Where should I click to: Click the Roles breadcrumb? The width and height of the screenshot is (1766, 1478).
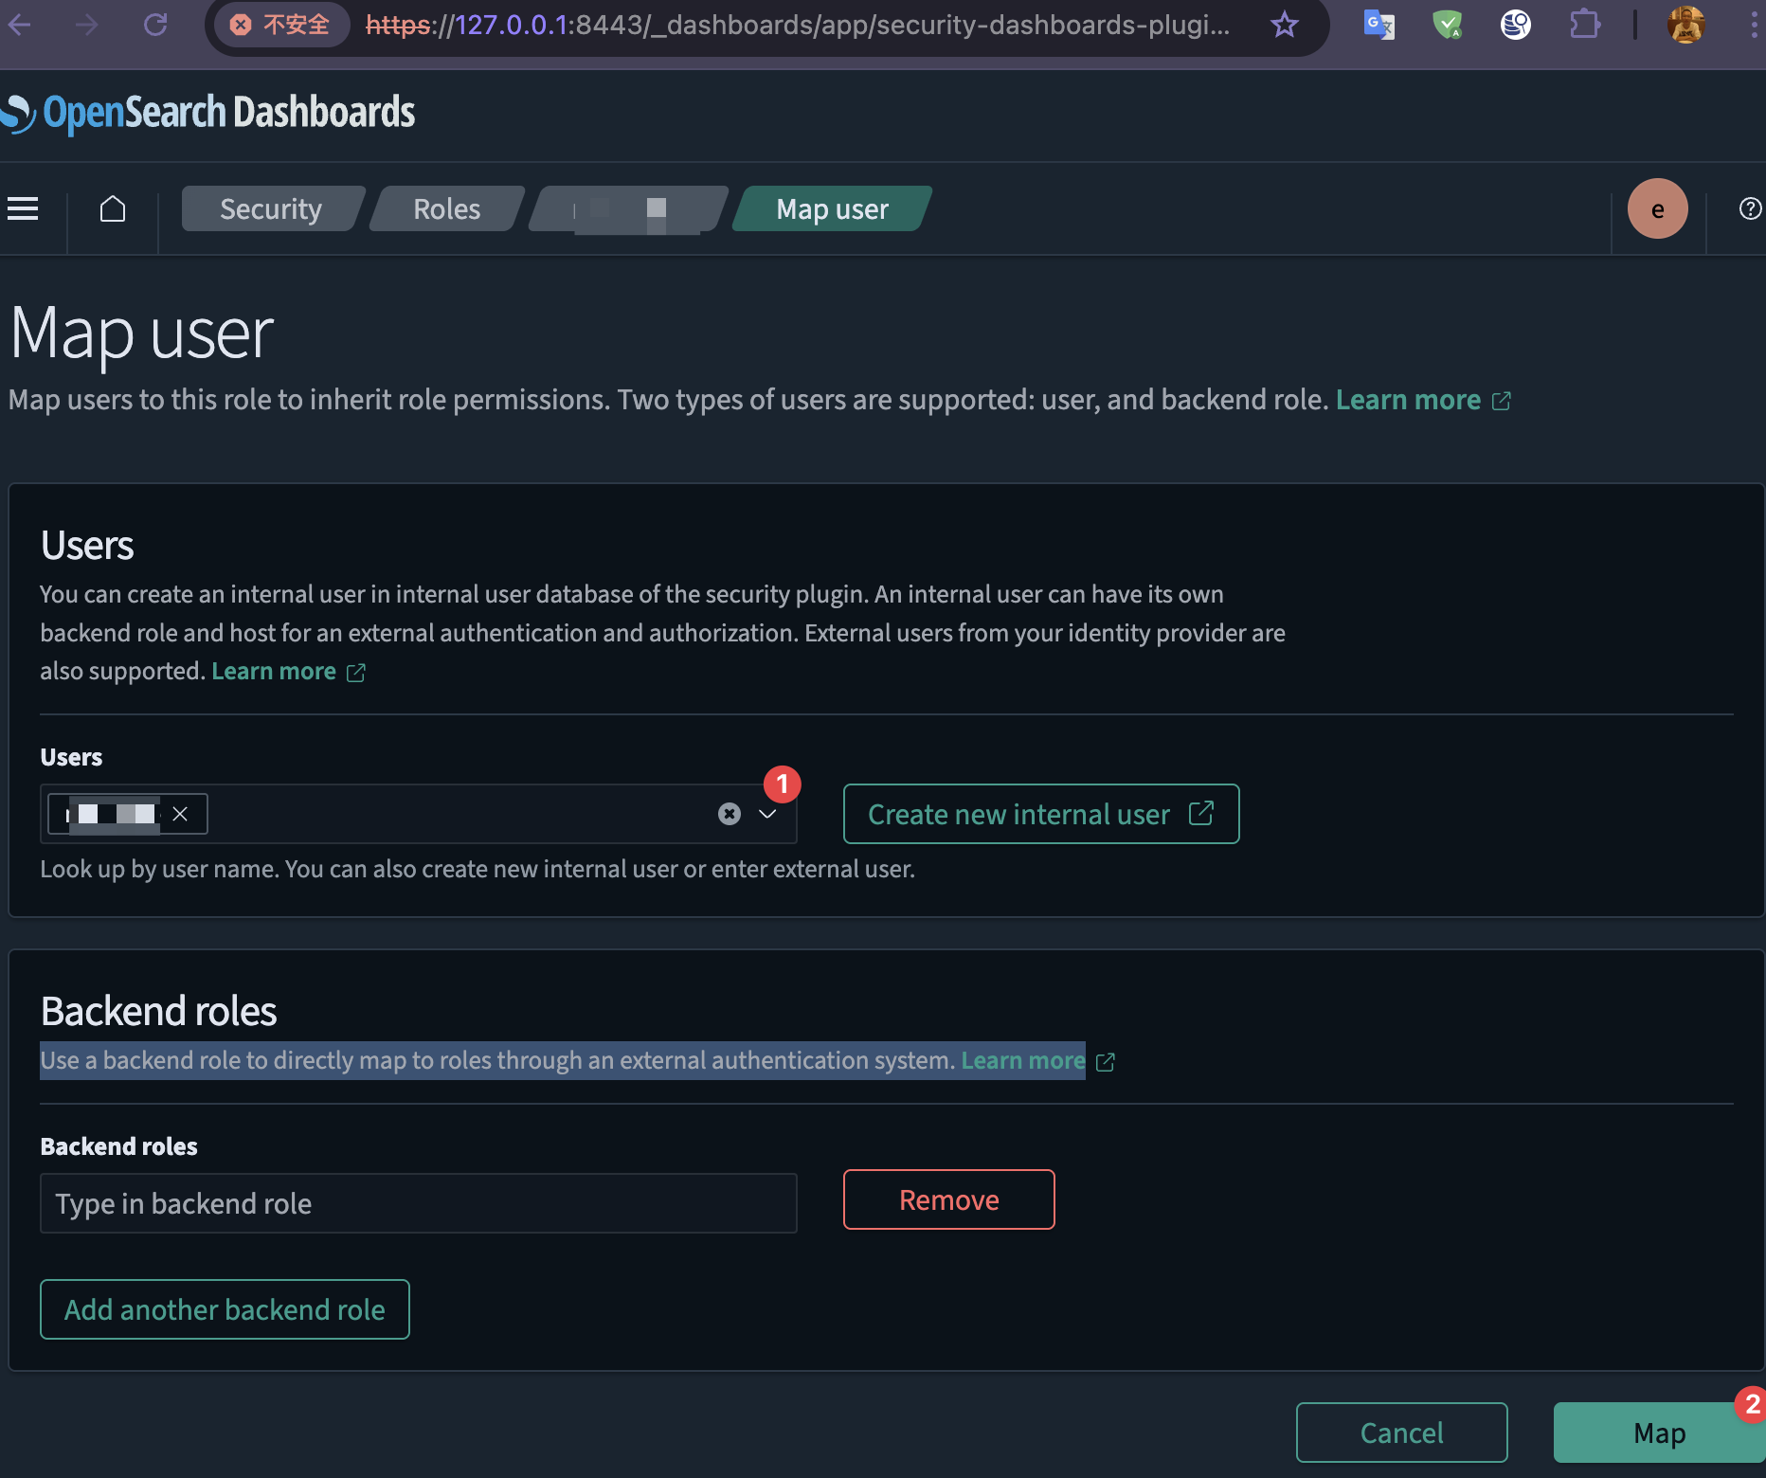pos(446,208)
